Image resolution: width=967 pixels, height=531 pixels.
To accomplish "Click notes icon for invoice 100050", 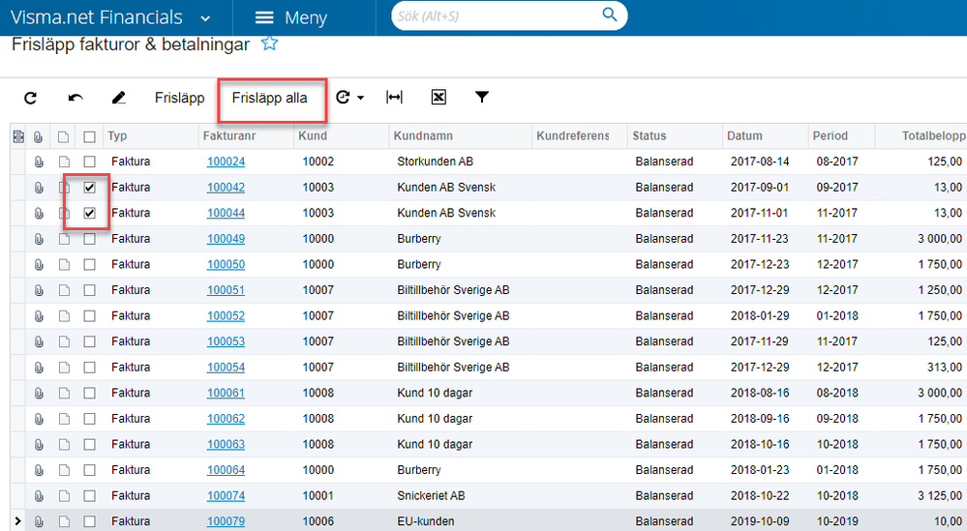I will tap(64, 265).
